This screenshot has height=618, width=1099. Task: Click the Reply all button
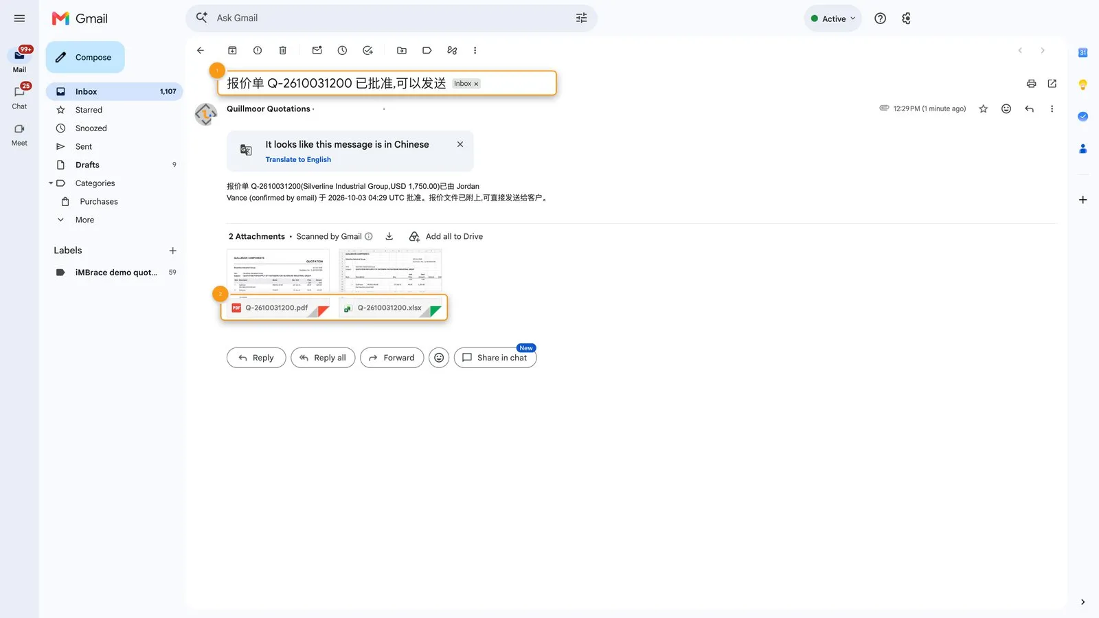coord(323,358)
